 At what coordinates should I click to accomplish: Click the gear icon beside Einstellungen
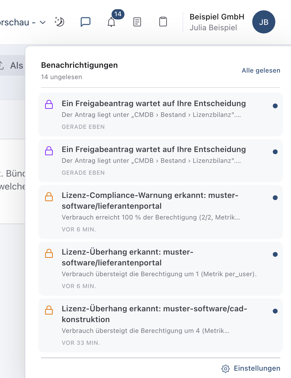(226, 369)
